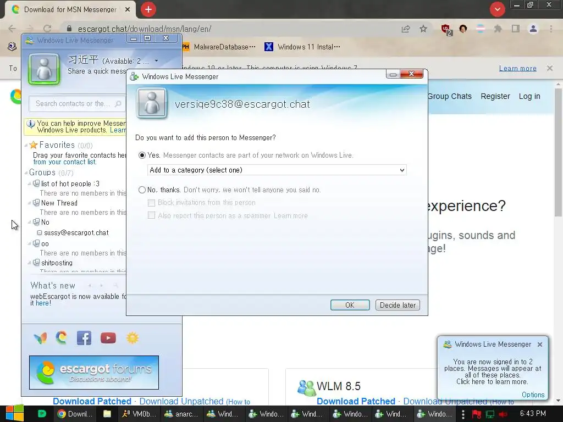The height and width of the screenshot is (422, 563).
Task: Click the browser bookmark star icon
Action: [423, 29]
